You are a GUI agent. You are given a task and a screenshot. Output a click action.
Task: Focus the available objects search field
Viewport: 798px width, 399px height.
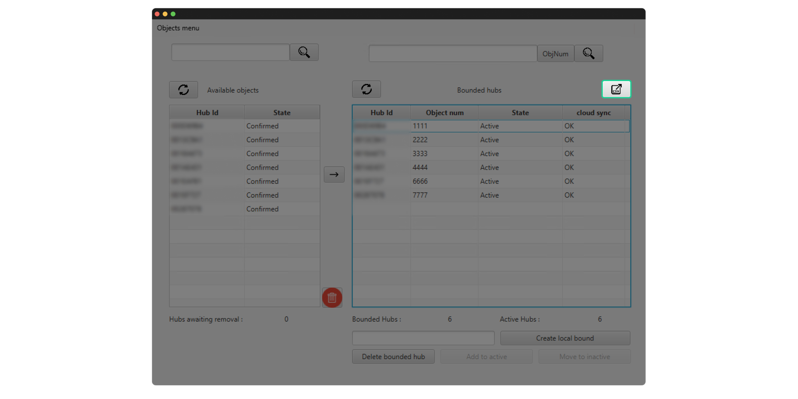(230, 52)
